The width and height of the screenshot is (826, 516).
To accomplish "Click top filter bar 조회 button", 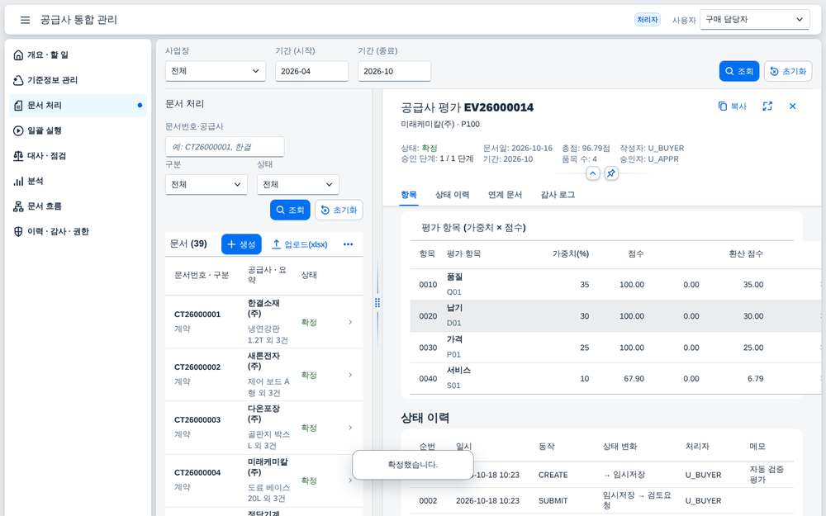I will [x=738, y=71].
